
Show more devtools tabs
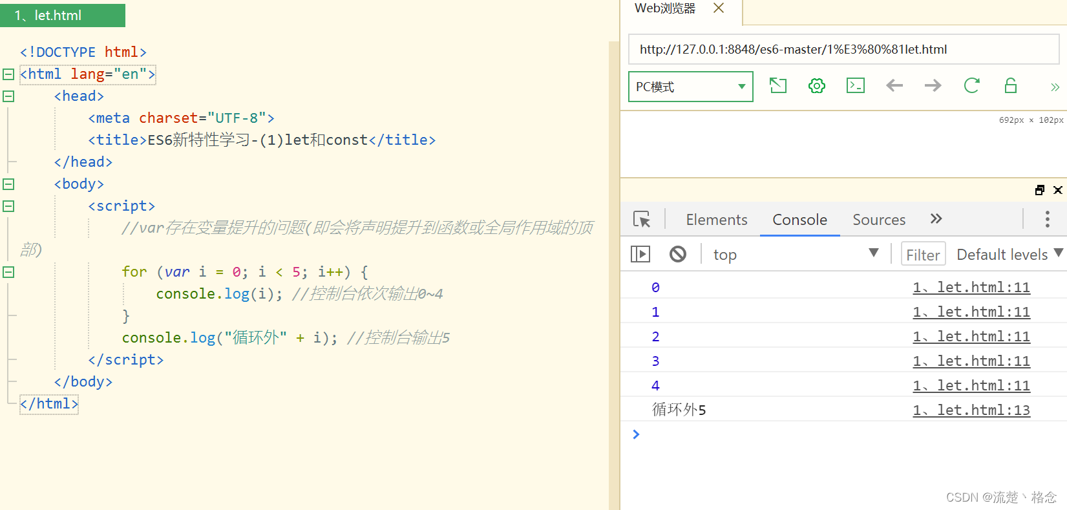936,219
